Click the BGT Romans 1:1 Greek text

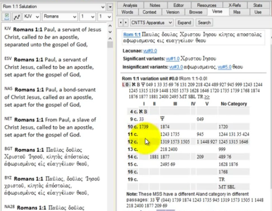[x=47, y=157]
